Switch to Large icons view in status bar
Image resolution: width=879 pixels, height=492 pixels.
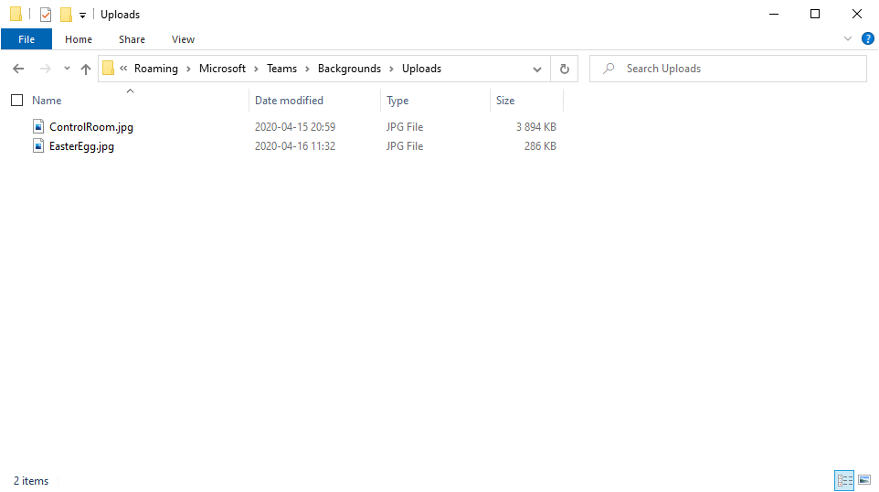(x=864, y=480)
